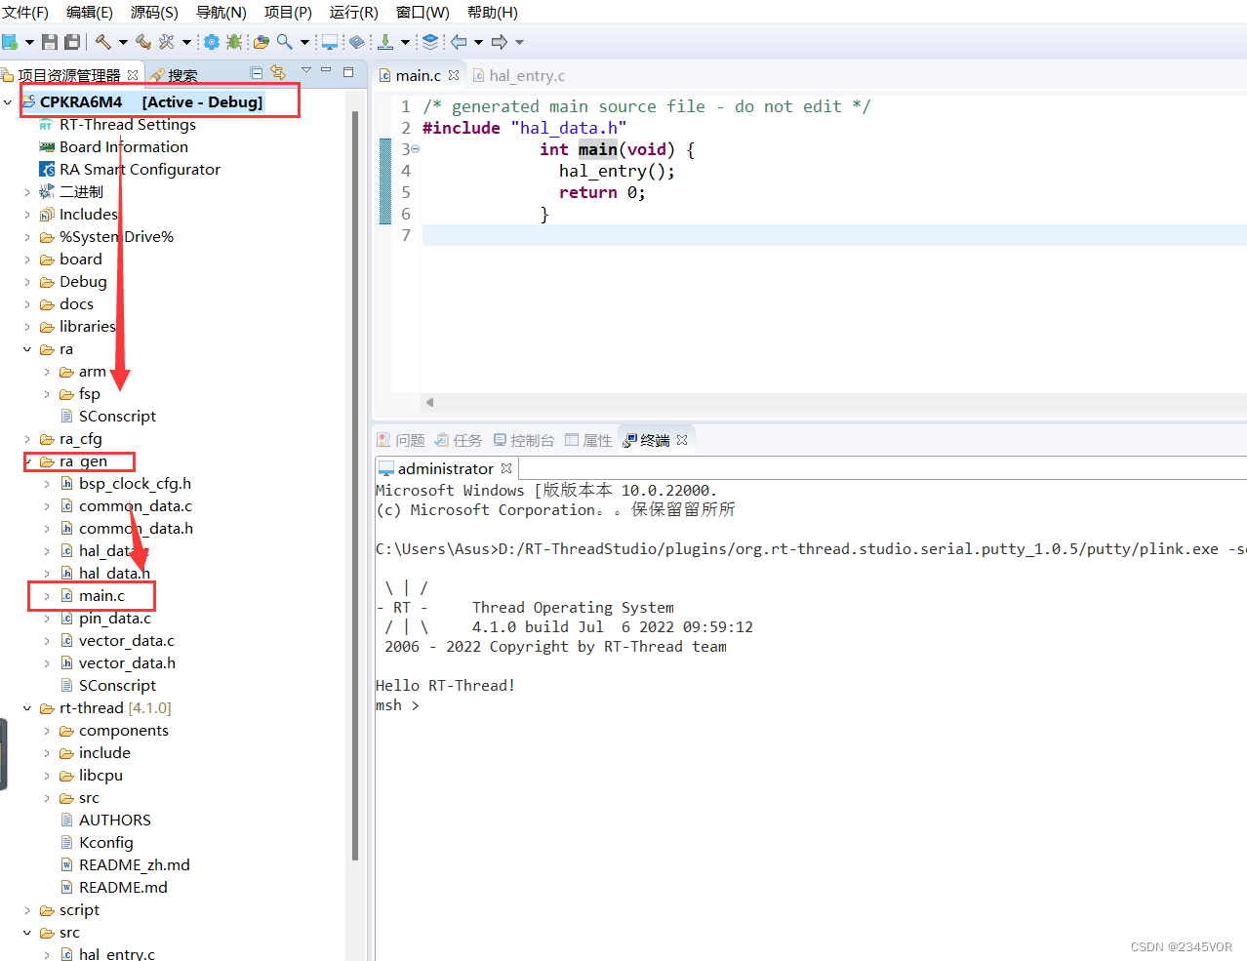Screen dimensions: 1247x961
Task: Click the magnifier Search toolbar icon
Action: click(x=285, y=42)
